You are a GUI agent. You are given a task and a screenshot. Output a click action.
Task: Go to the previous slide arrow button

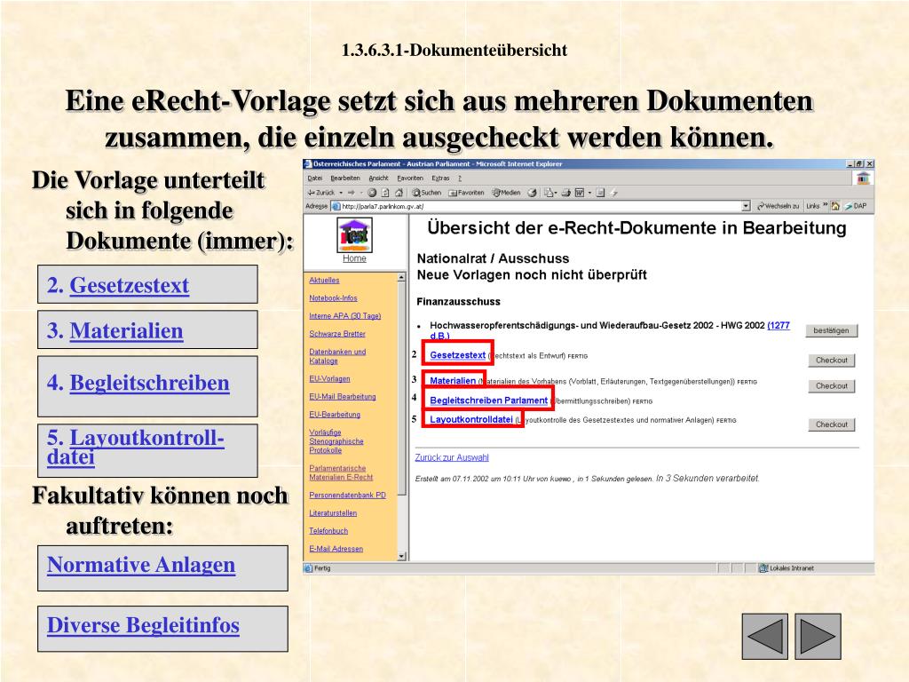[764, 636]
